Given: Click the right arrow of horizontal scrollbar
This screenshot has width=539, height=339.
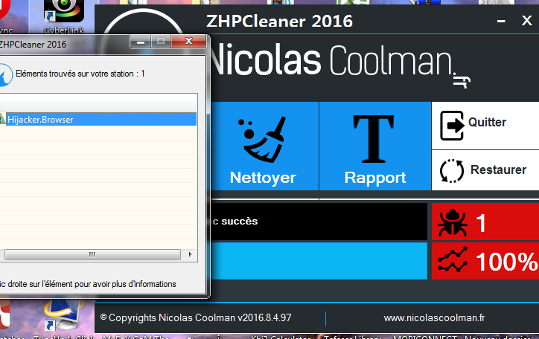Looking at the screenshot, I should click(x=191, y=254).
